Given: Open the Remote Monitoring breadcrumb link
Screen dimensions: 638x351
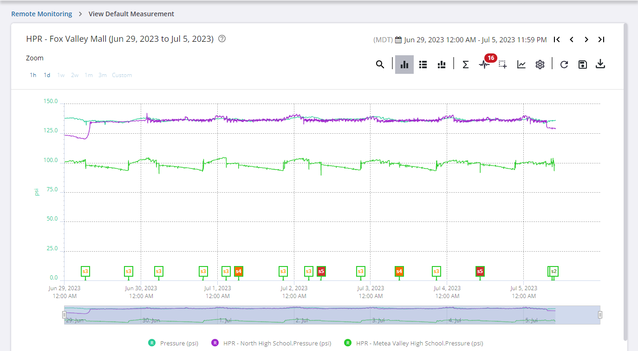Looking at the screenshot, I should (42, 14).
